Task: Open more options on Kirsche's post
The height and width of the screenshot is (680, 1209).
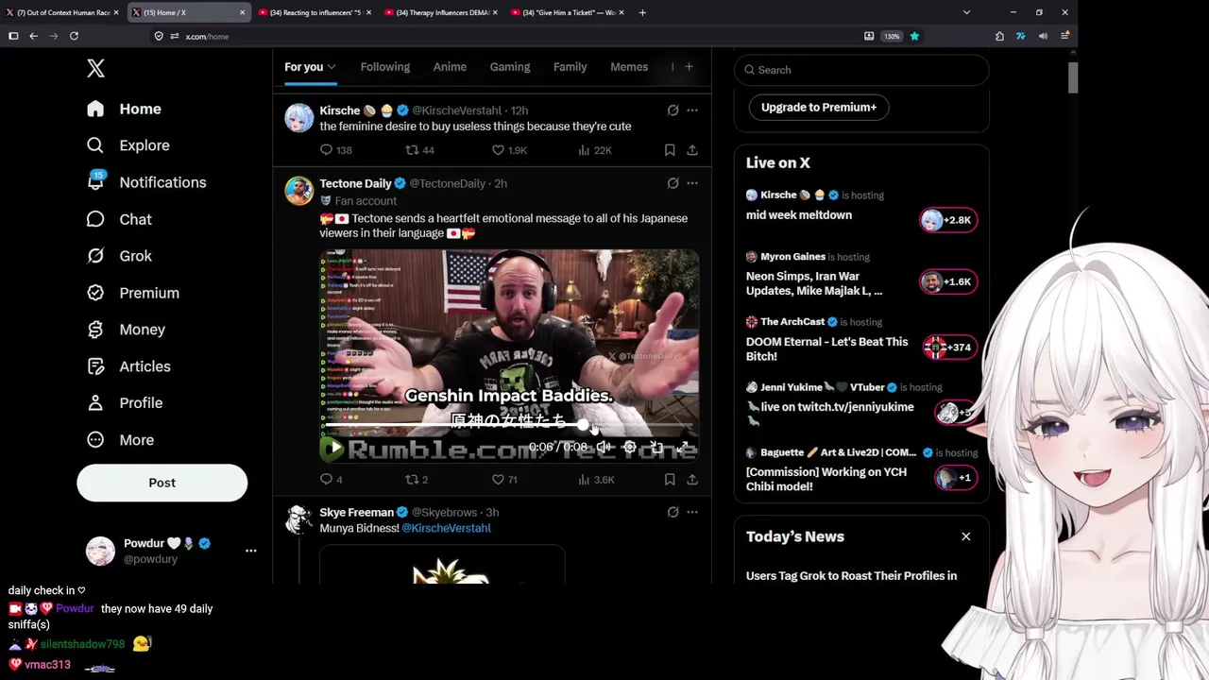Action: tap(692, 110)
